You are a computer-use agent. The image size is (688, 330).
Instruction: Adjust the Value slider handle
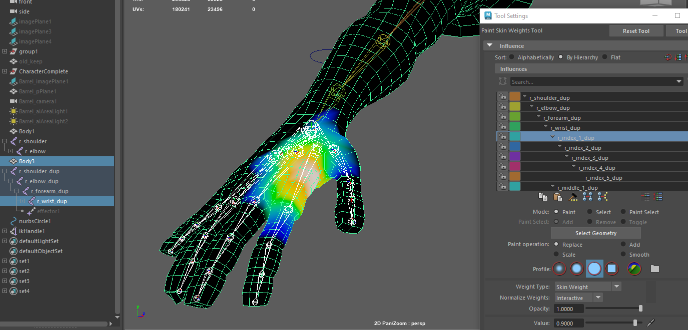point(635,323)
